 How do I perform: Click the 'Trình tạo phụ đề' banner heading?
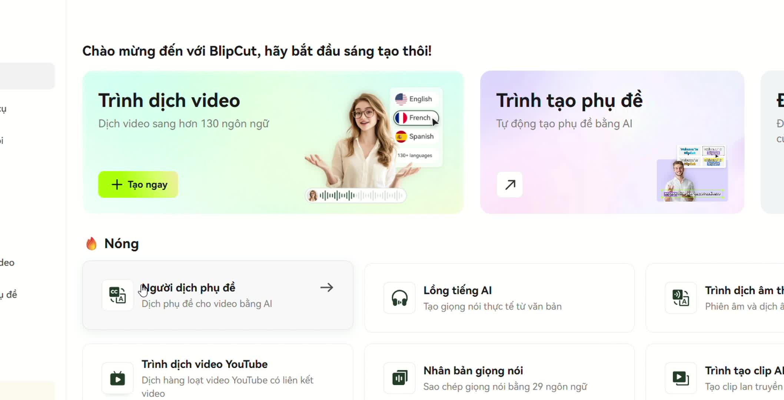click(569, 100)
